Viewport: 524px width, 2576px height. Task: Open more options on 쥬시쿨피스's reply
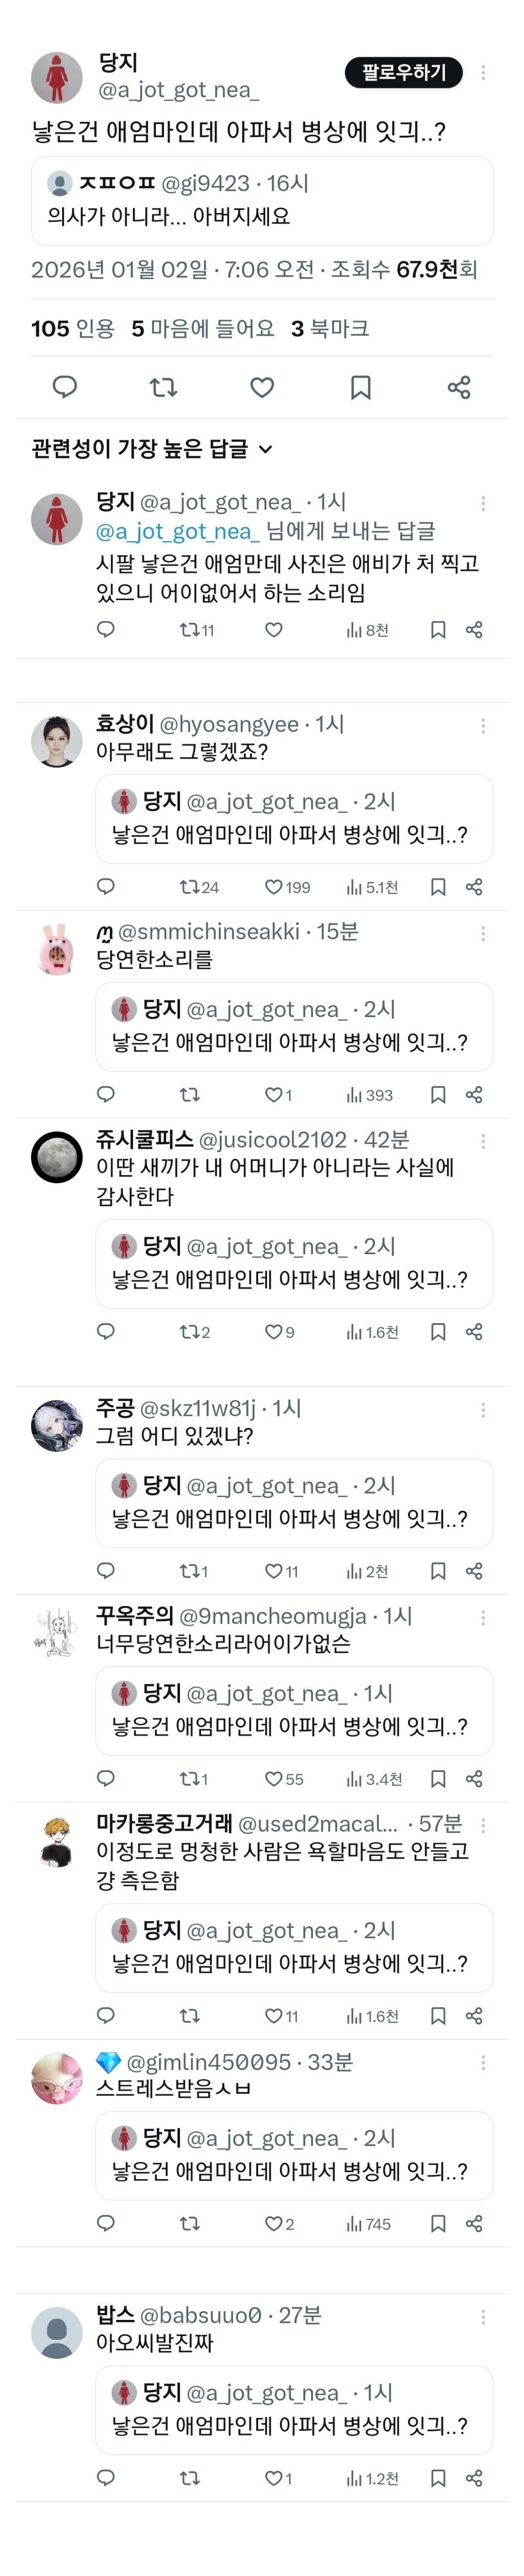pos(483,1141)
